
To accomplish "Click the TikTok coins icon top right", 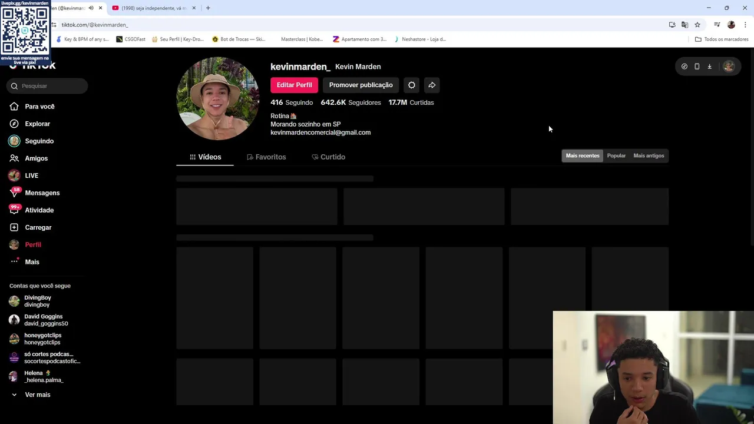I will pos(684,67).
